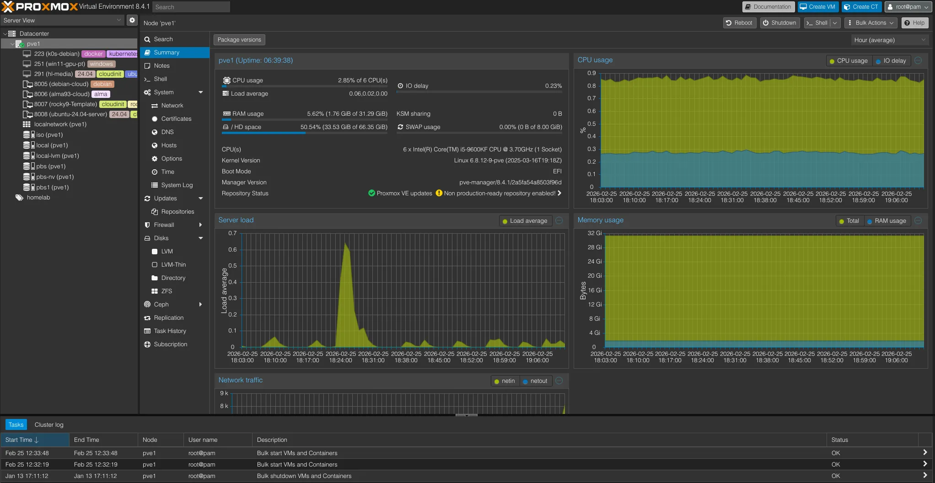Open the Summary menu item

coord(167,53)
